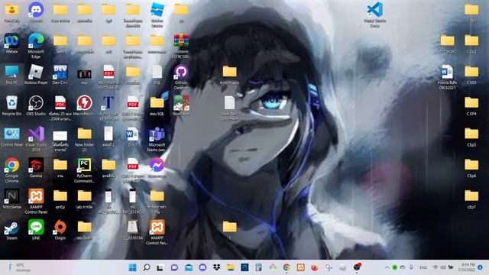489x275 pixels.
Task: Open the C Ep2 folder
Action: click(471, 44)
